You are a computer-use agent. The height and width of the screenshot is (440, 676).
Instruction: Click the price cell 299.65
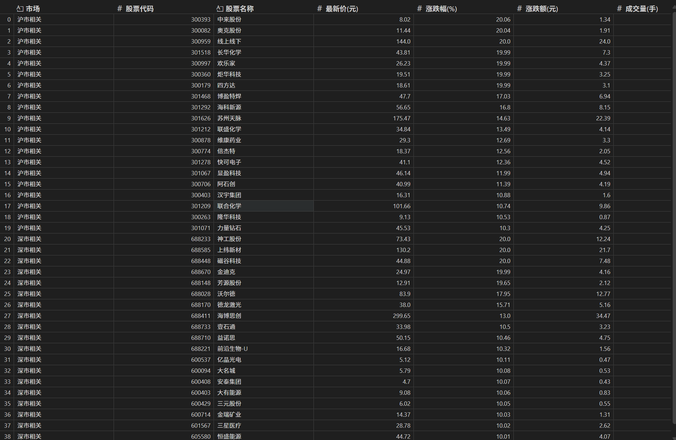click(401, 316)
